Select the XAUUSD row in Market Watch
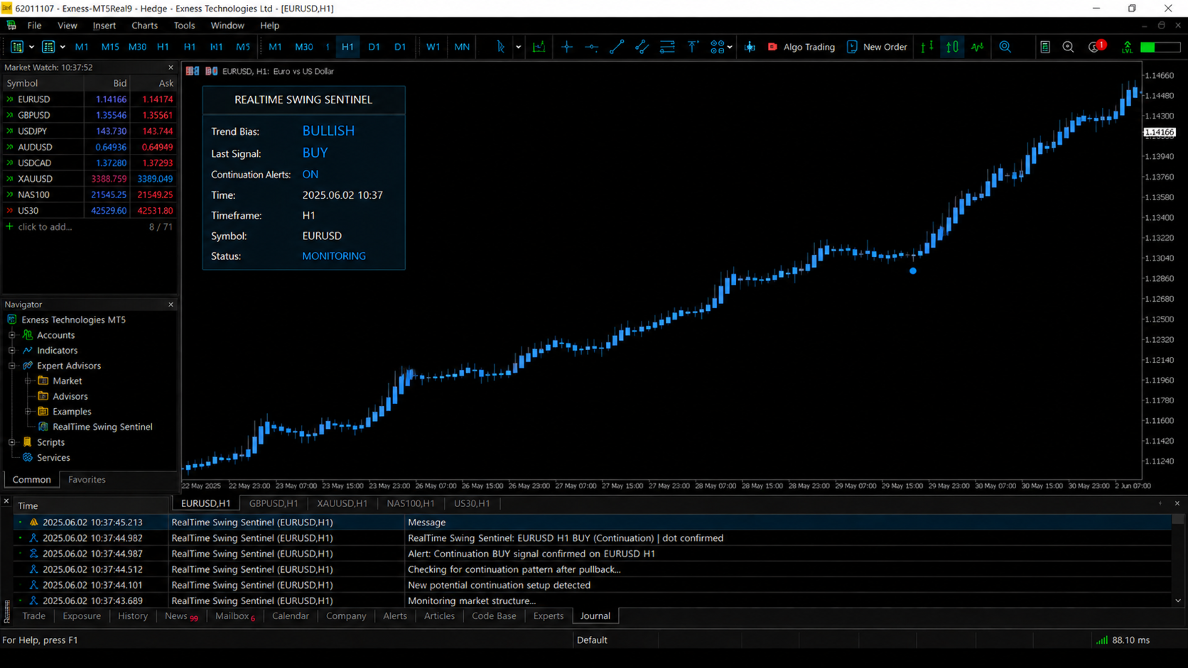Viewport: 1188px width, 668px height. tap(90, 179)
